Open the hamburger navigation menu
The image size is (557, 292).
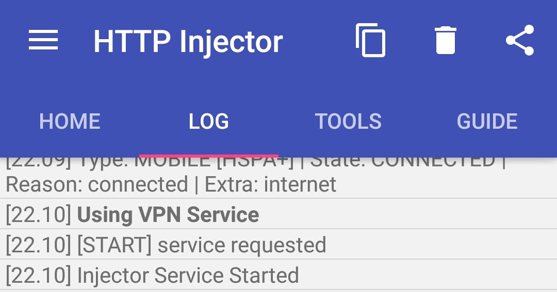click(43, 40)
